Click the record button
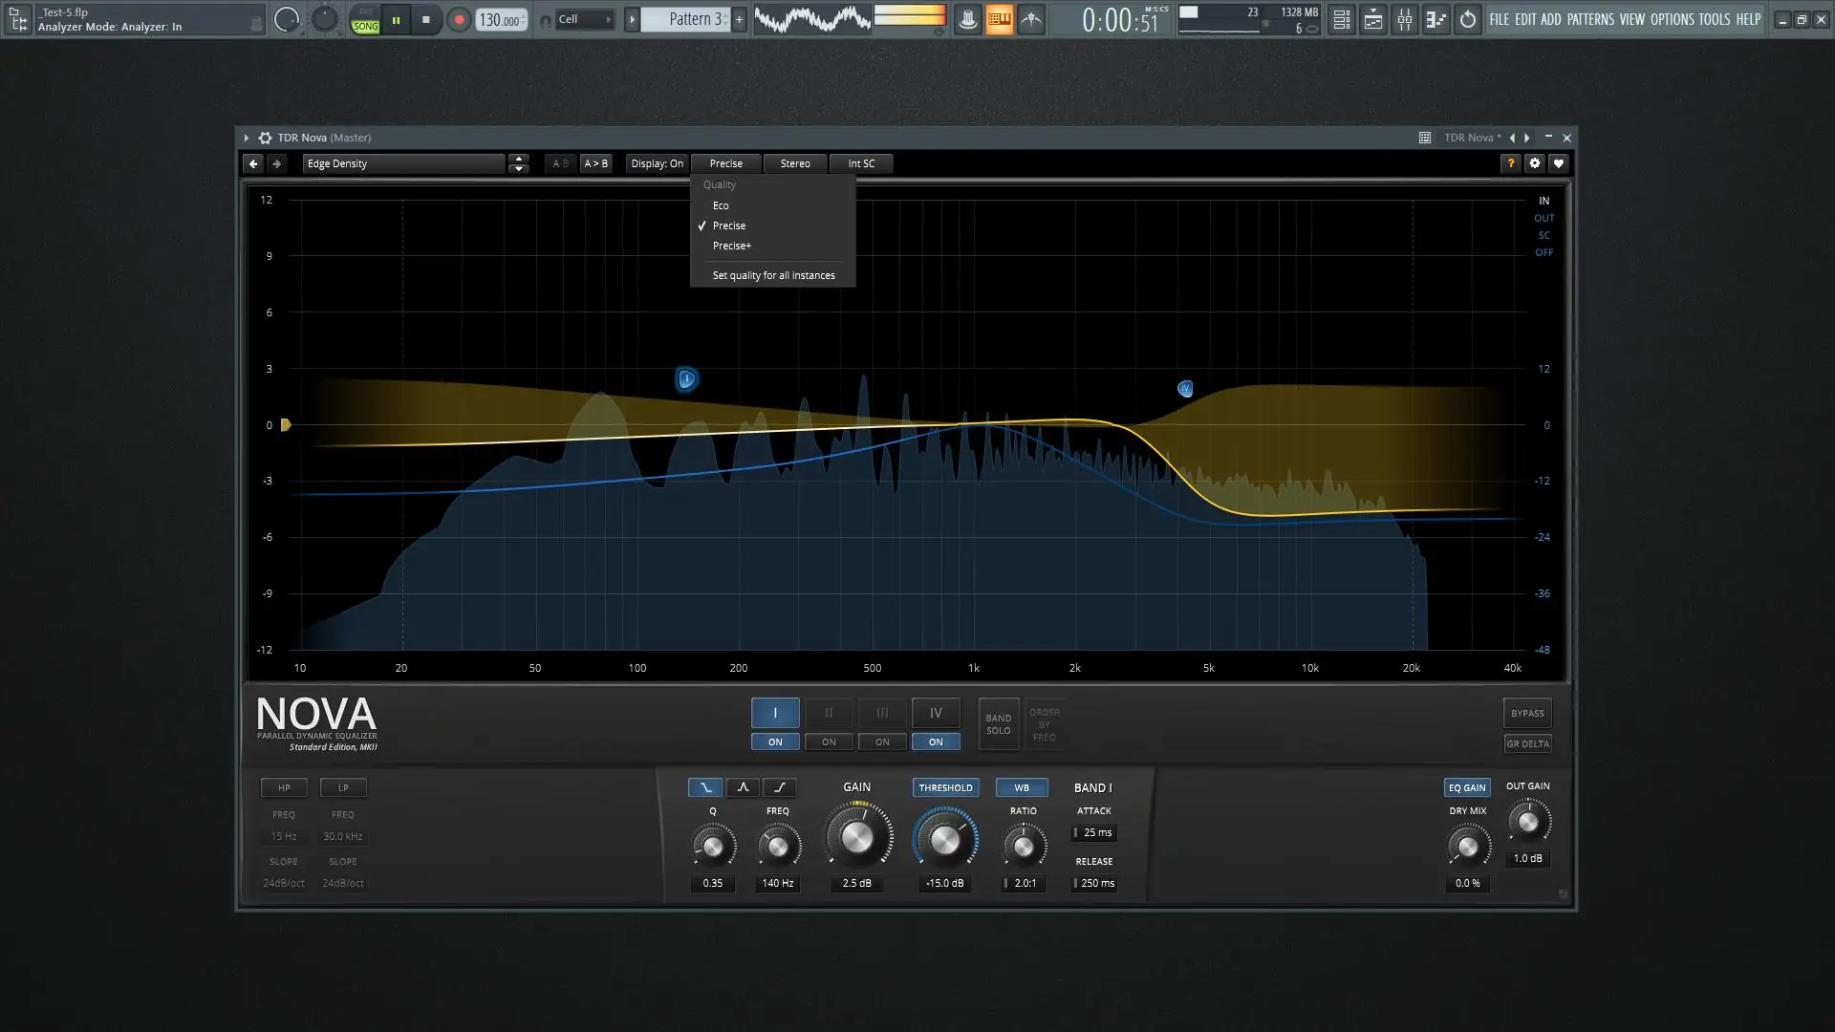 coord(459,19)
